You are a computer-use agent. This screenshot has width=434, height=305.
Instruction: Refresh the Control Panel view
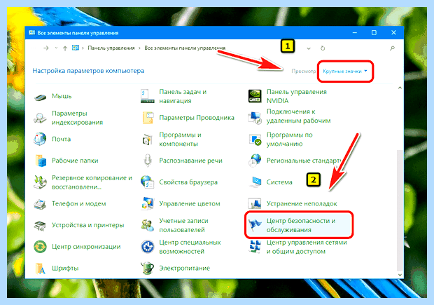click(x=323, y=48)
